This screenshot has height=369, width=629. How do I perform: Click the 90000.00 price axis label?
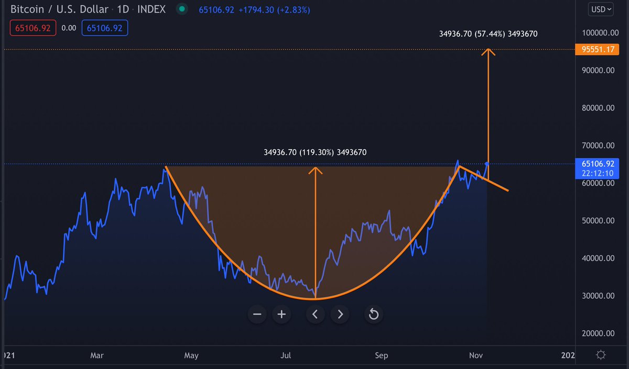click(x=598, y=70)
